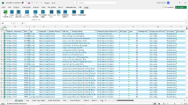Screen dimensions: 188x105
Task: Open the Typ column filter dropdown
Action: (x=38, y=31)
